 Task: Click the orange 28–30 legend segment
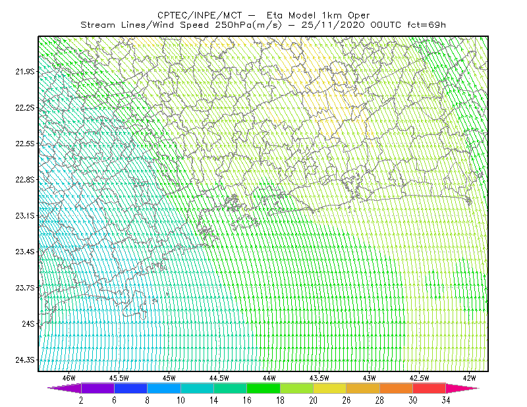pyautogui.click(x=397, y=388)
